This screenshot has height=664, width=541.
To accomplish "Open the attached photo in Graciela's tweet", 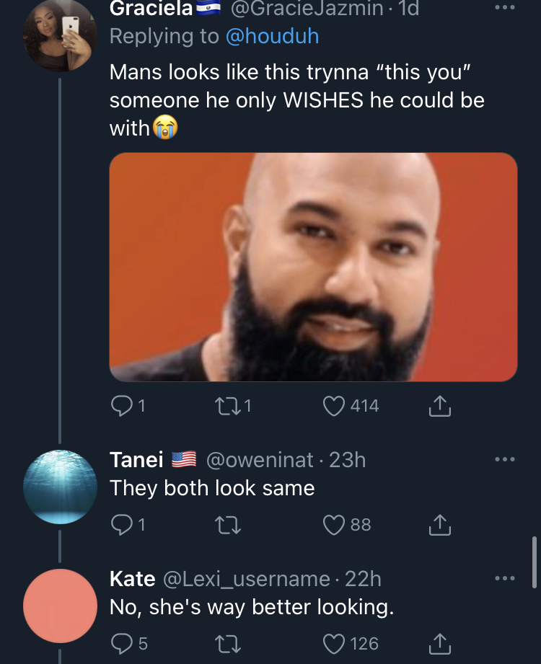I will 313,267.
